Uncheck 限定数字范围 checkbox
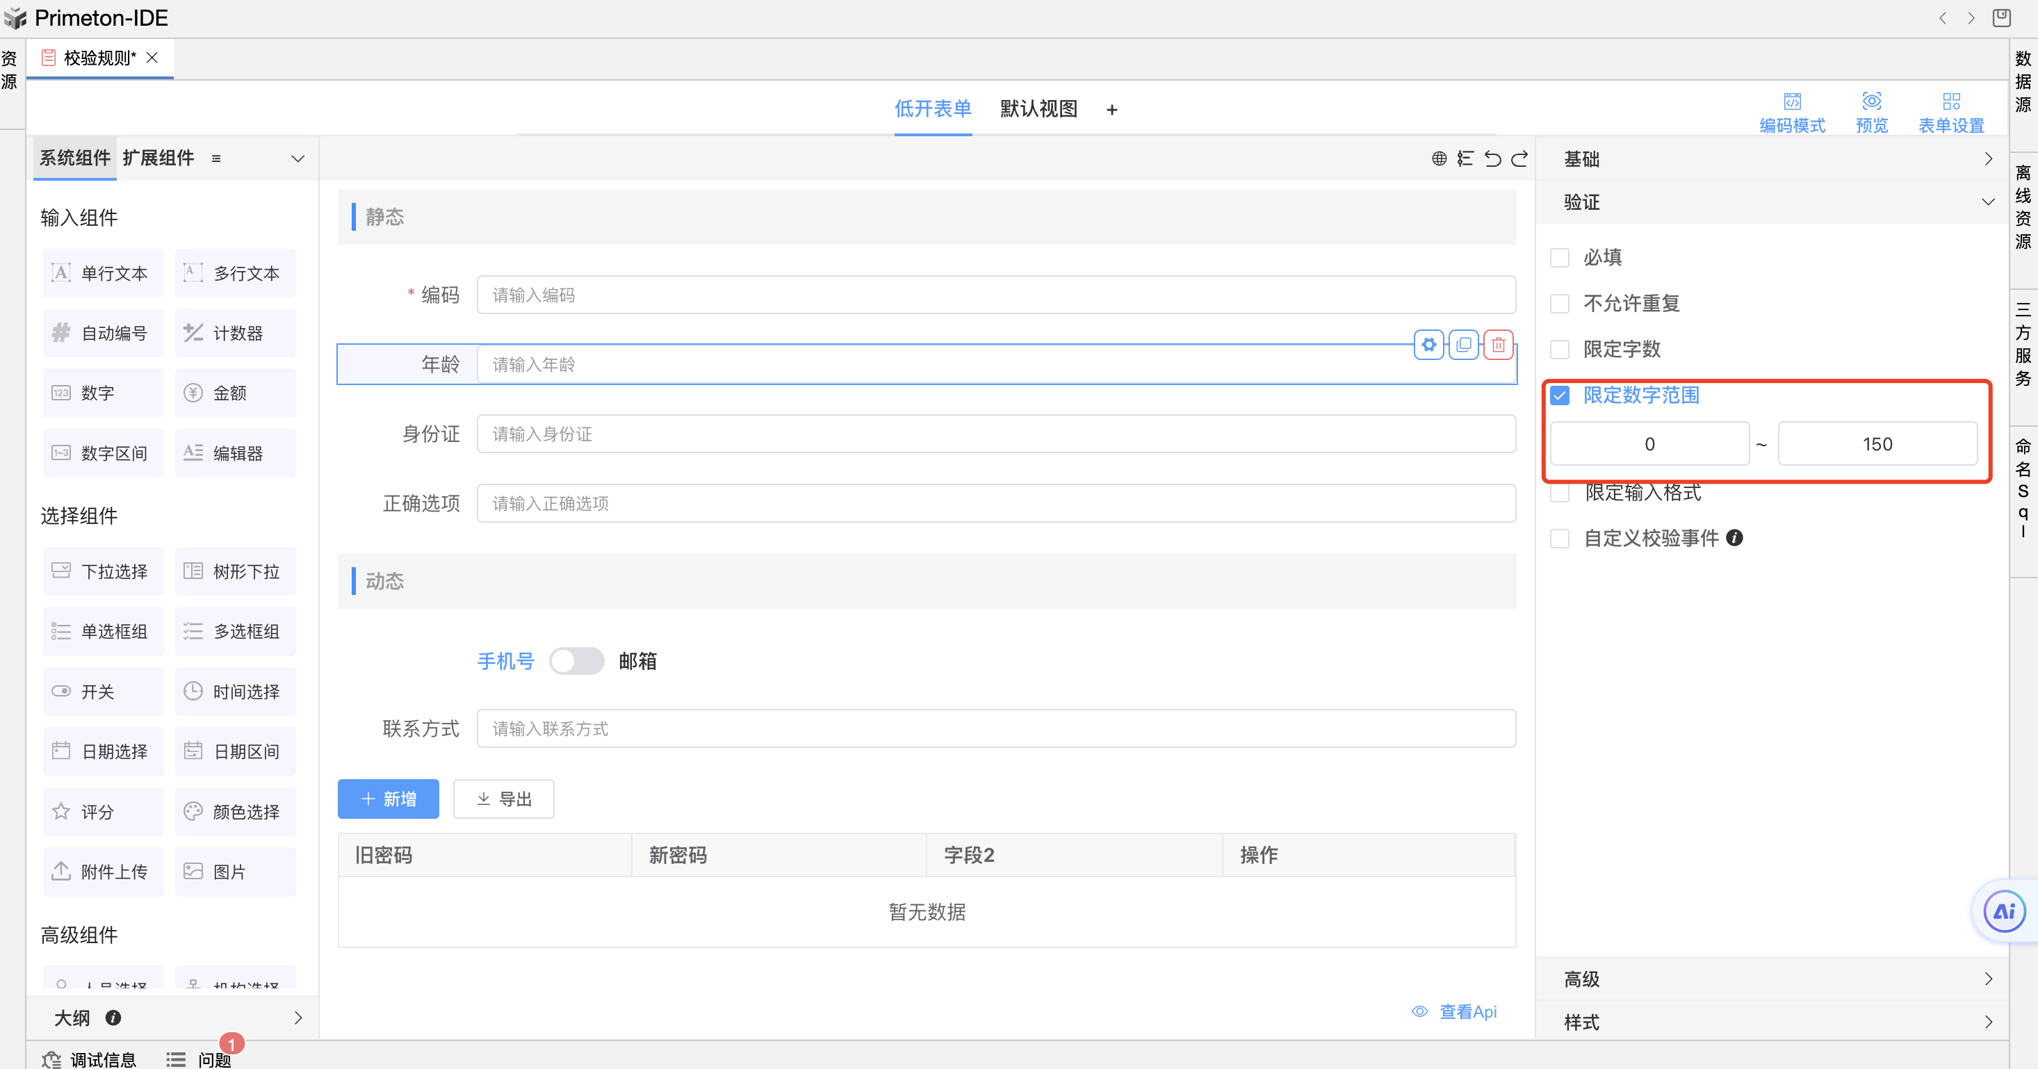Image resolution: width=2038 pixels, height=1069 pixels. point(1559,395)
